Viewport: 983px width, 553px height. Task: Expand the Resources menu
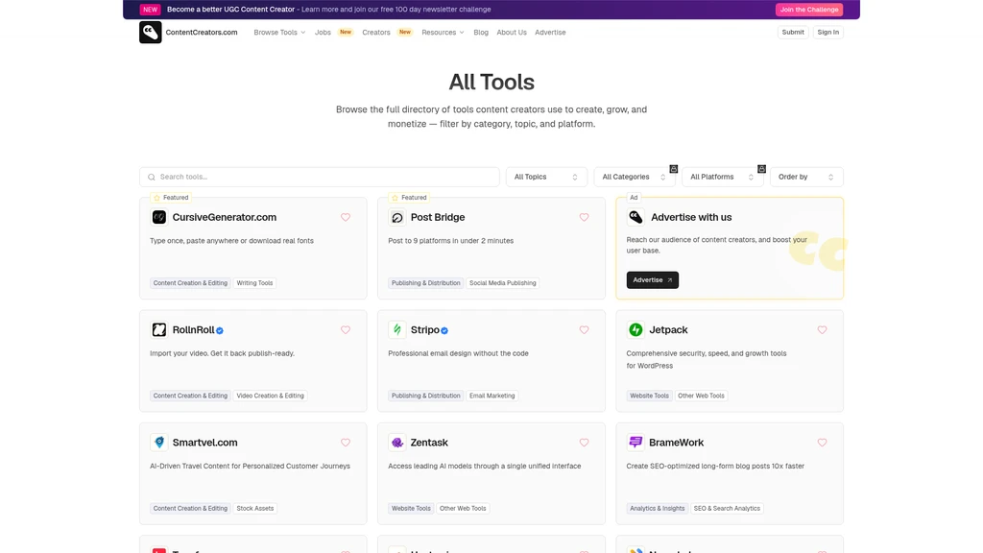[443, 32]
